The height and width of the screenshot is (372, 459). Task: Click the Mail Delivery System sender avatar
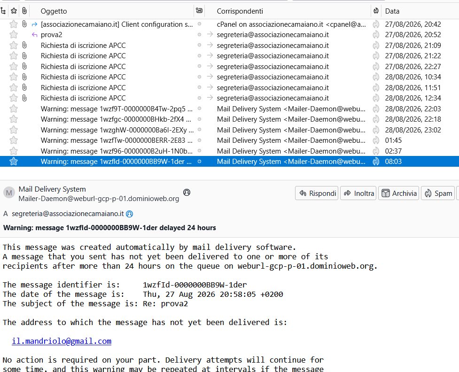point(9,193)
